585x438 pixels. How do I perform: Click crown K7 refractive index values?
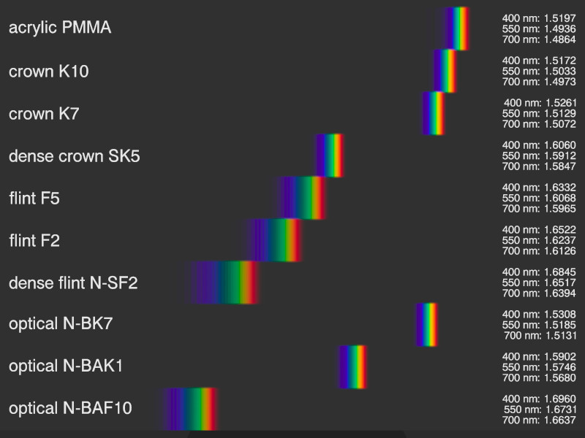point(540,114)
